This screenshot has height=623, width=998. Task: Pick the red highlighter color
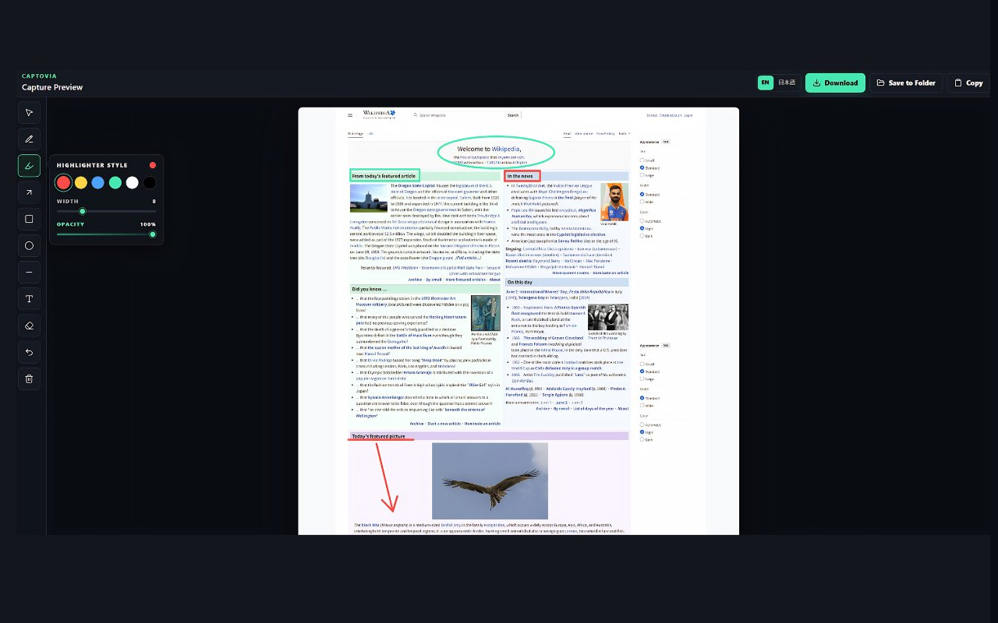click(x=63, y=182)
